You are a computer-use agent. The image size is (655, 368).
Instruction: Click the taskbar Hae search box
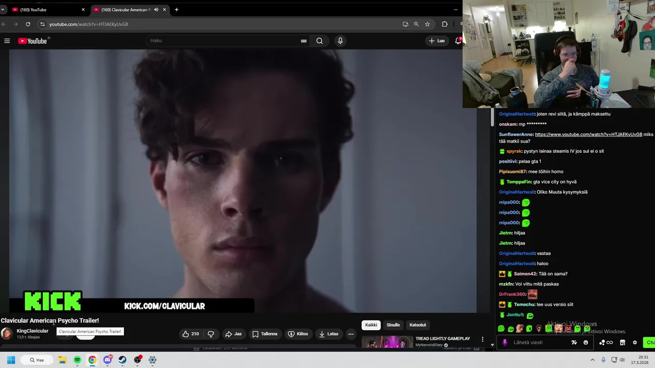37,360
